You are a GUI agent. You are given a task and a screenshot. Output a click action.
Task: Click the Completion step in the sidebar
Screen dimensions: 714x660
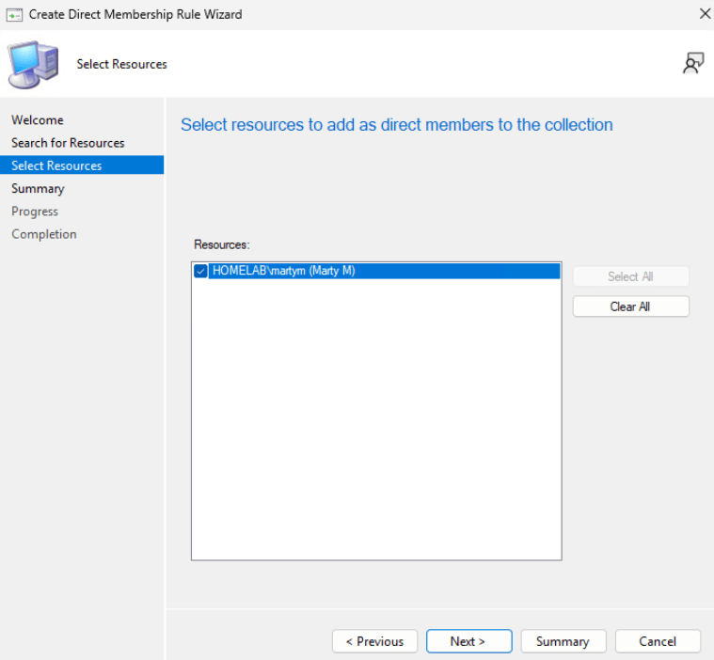click(44, 234)
